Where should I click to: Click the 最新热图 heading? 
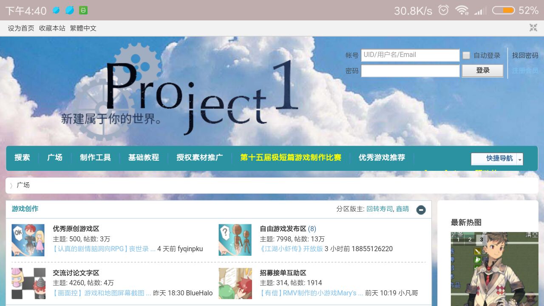[x=466, y=222]
